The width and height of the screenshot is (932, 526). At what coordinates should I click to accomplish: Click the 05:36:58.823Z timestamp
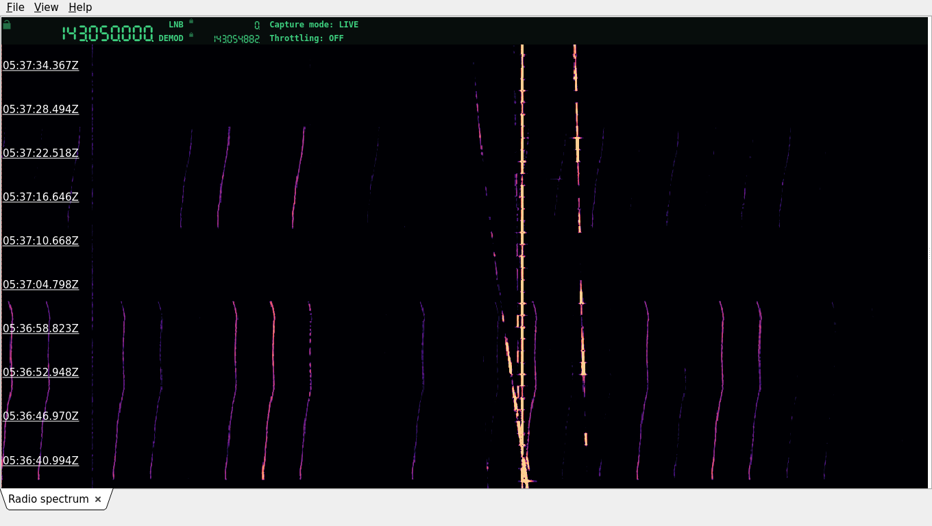[x=40, y=329]
